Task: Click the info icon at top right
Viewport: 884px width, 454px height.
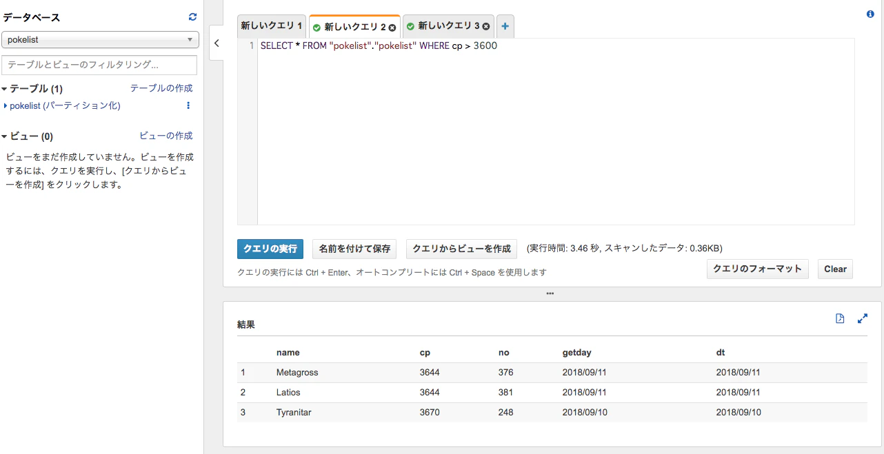Action: pos(870,14)
